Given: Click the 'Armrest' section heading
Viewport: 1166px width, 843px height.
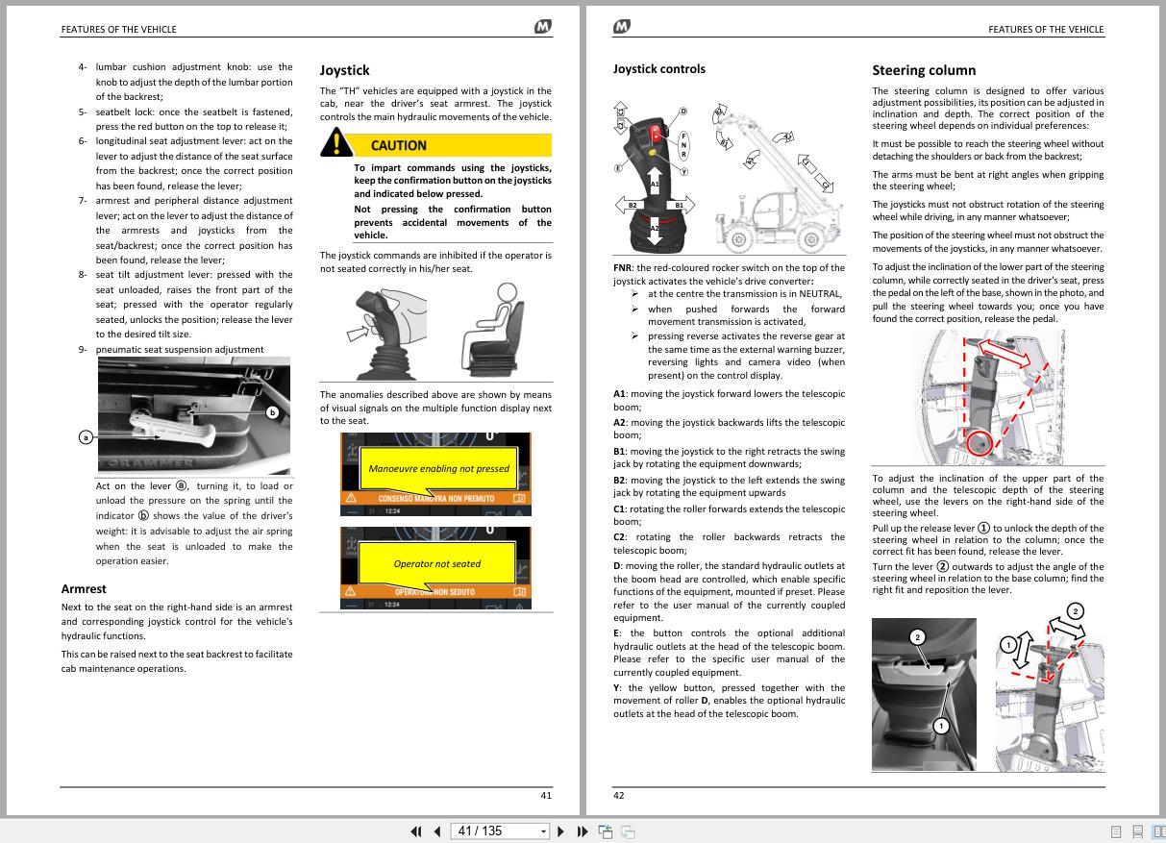Looking at the screenshot, I should click(x=84, y=588).
